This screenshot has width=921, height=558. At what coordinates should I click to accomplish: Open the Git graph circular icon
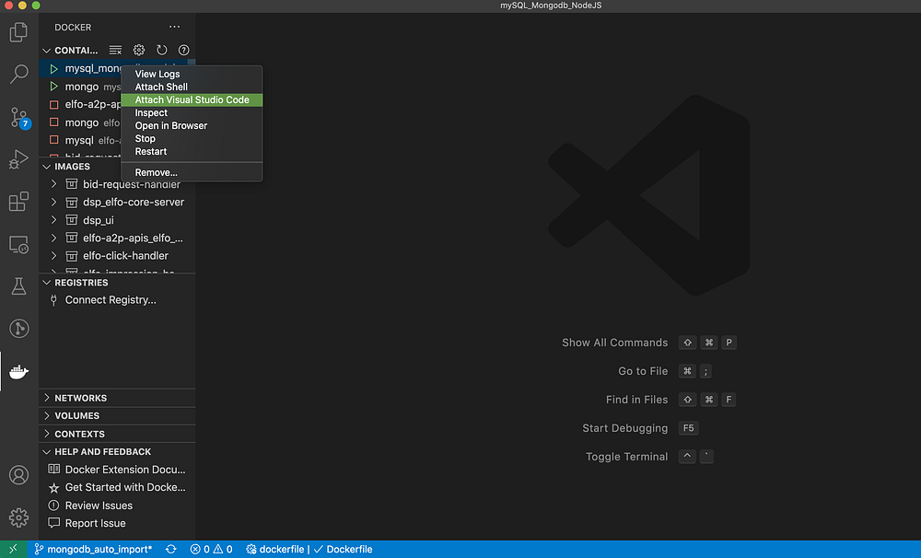pyautogui.click(x=18, y=329)
